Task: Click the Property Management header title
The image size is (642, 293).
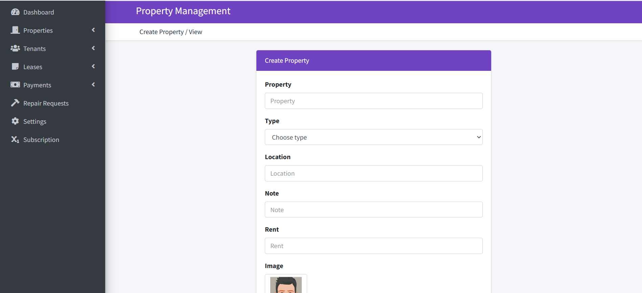Action: (183, 11)
